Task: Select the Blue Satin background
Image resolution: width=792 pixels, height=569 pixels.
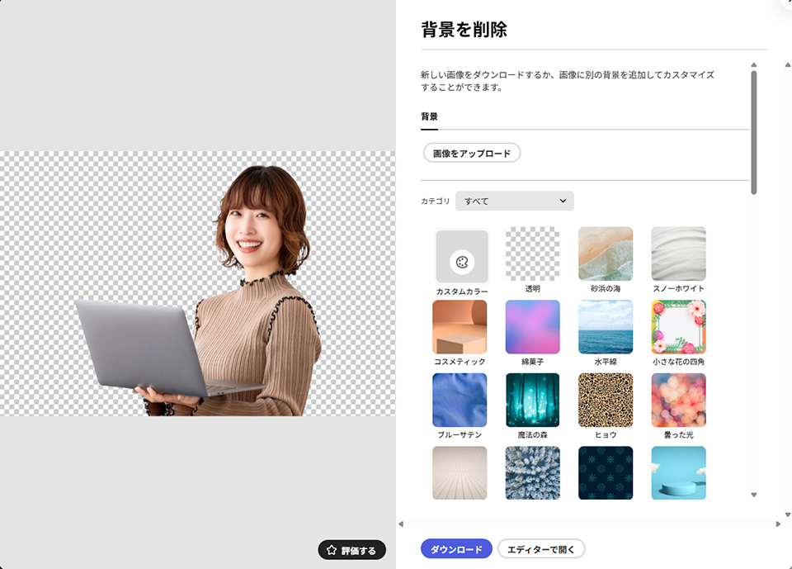Action: coord(460,401)
